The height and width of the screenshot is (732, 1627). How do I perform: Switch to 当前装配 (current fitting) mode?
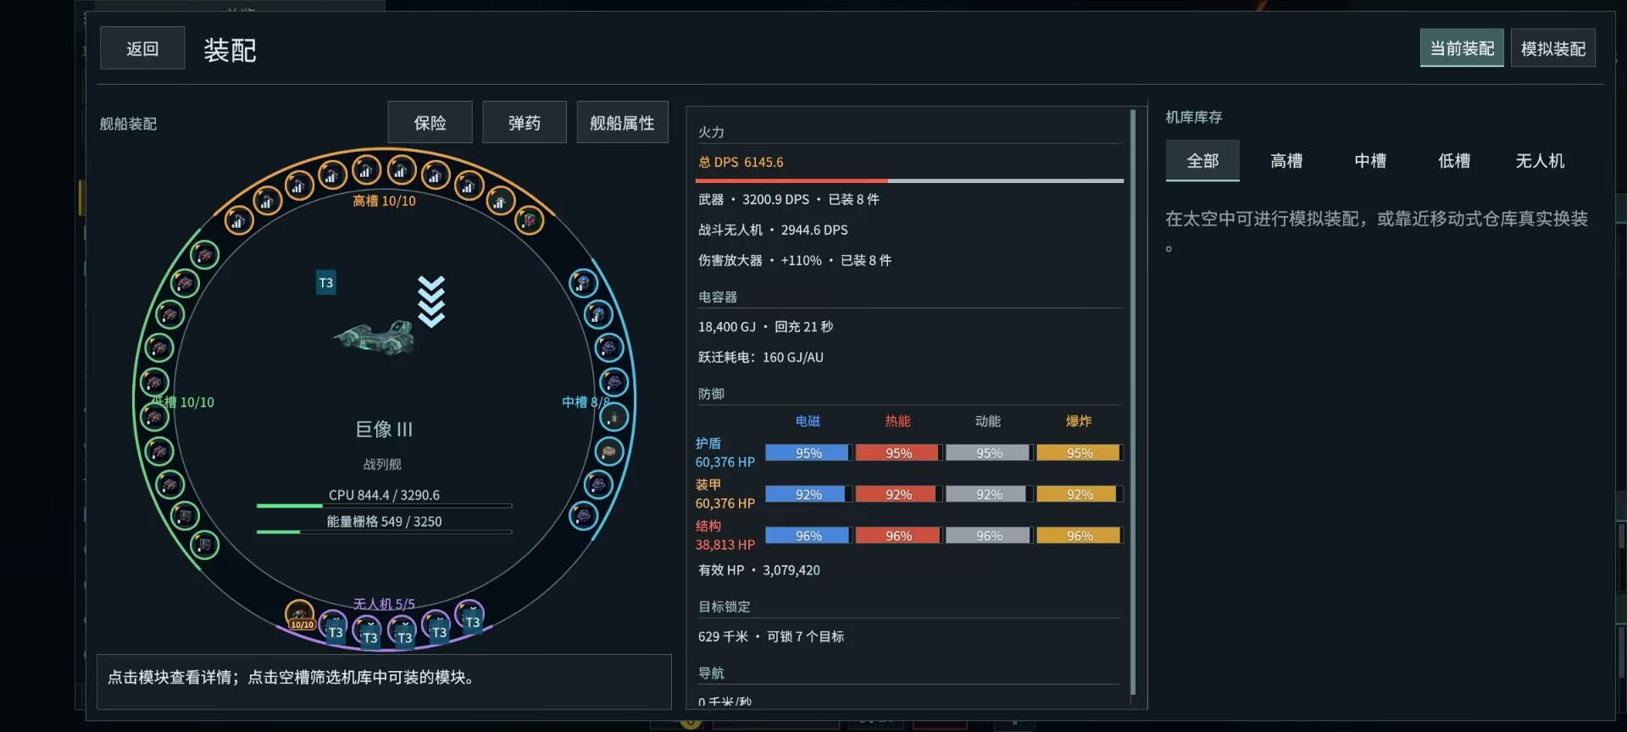point(1462,48)
